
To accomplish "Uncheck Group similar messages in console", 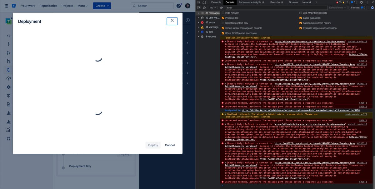I will 223,28.
